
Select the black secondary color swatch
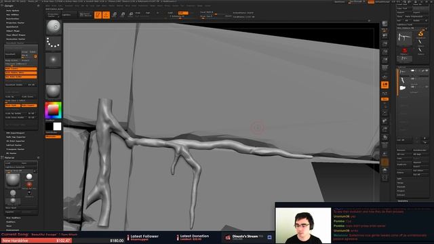[x=50, y=127]
